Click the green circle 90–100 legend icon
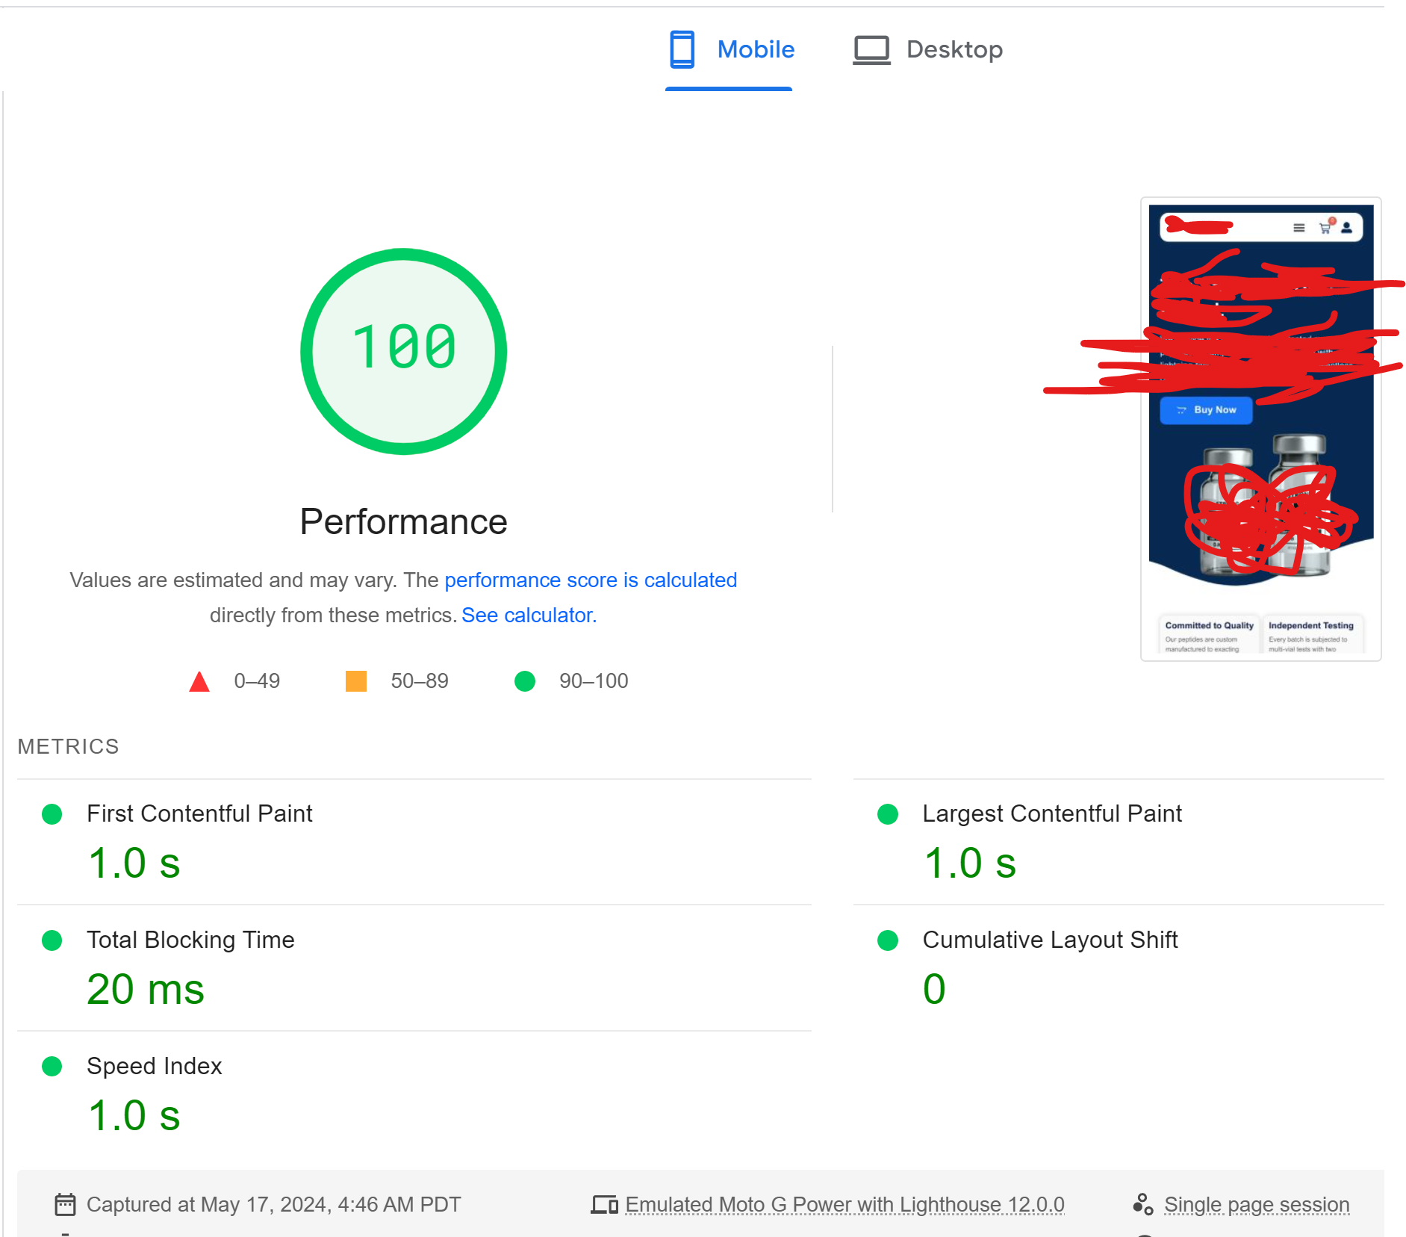This screenshot has height=1237, width=1406. point(525,681)
